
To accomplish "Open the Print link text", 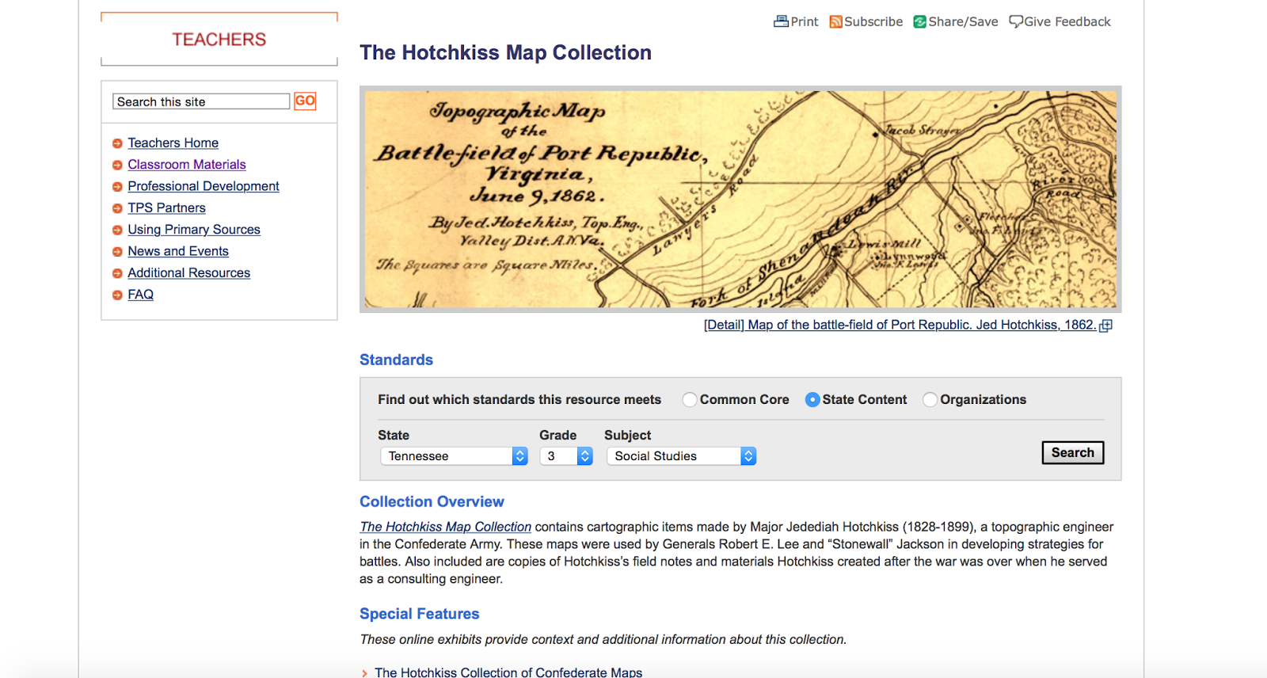I will coord(805,21).
